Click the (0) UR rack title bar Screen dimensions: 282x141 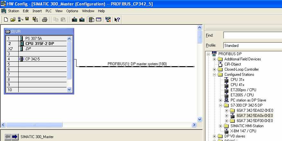(39, 32)
